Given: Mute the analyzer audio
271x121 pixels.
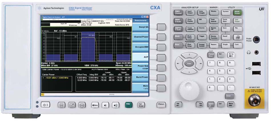Looking at the screenshot, I should point(95,105).
